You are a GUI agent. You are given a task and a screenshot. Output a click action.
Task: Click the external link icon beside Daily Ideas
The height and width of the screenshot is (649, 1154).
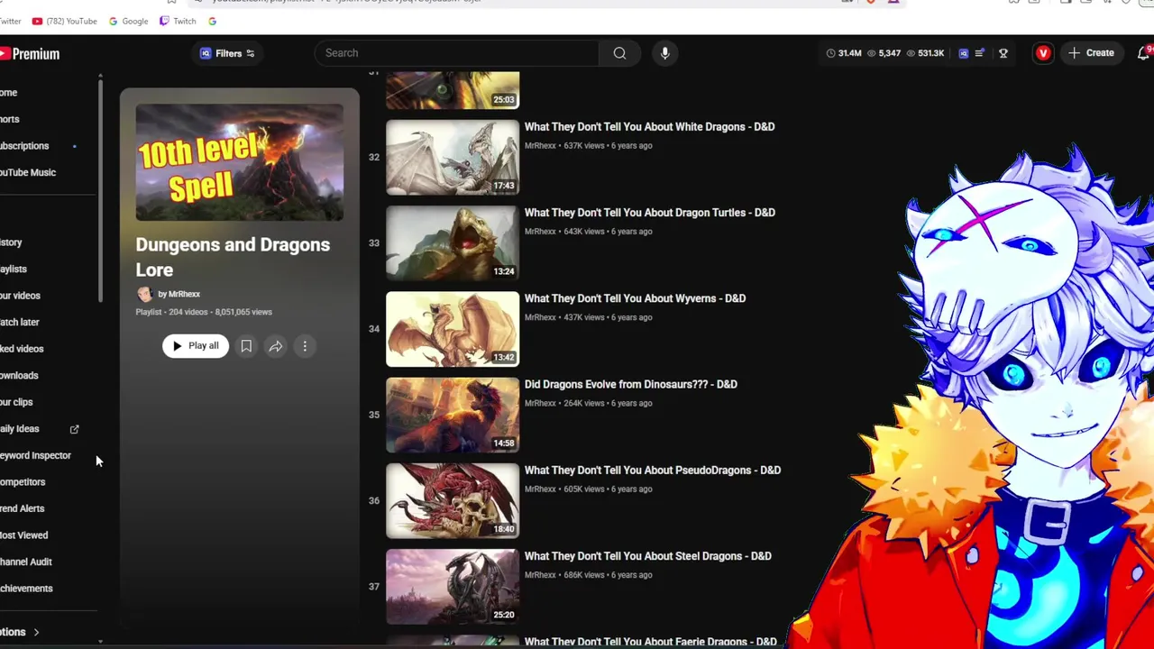[75, 429]
